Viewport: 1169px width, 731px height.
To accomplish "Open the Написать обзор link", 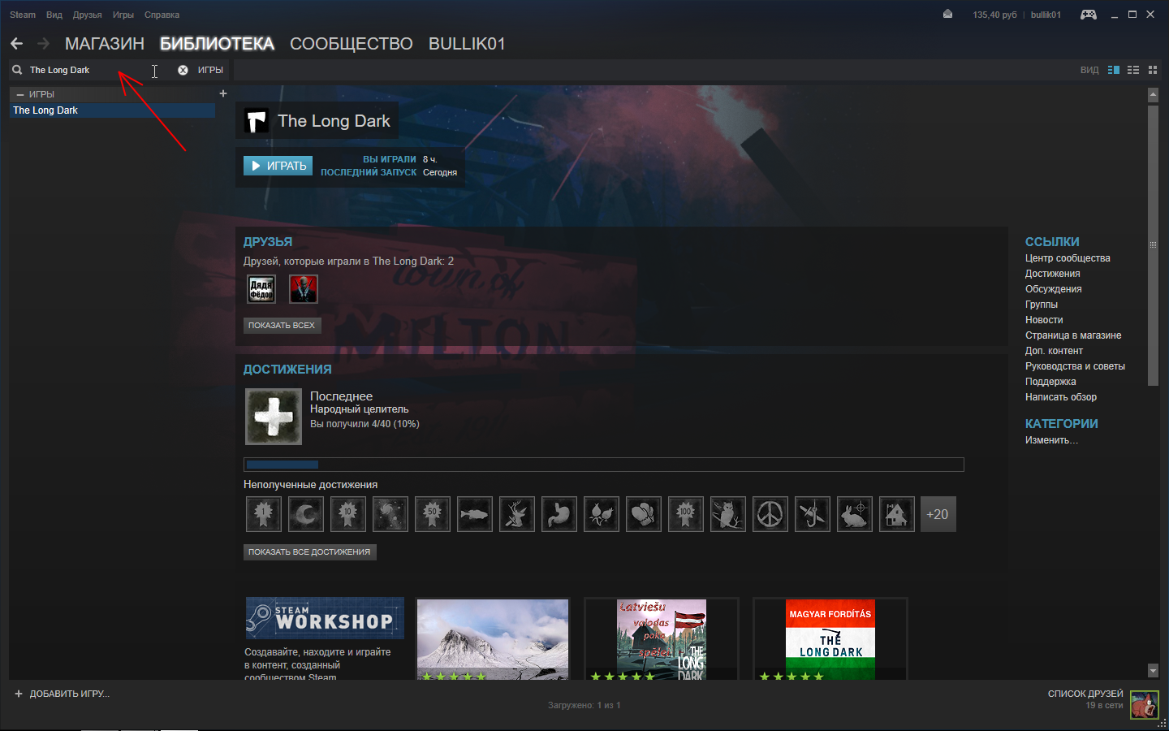I will tap(1061, 397).
